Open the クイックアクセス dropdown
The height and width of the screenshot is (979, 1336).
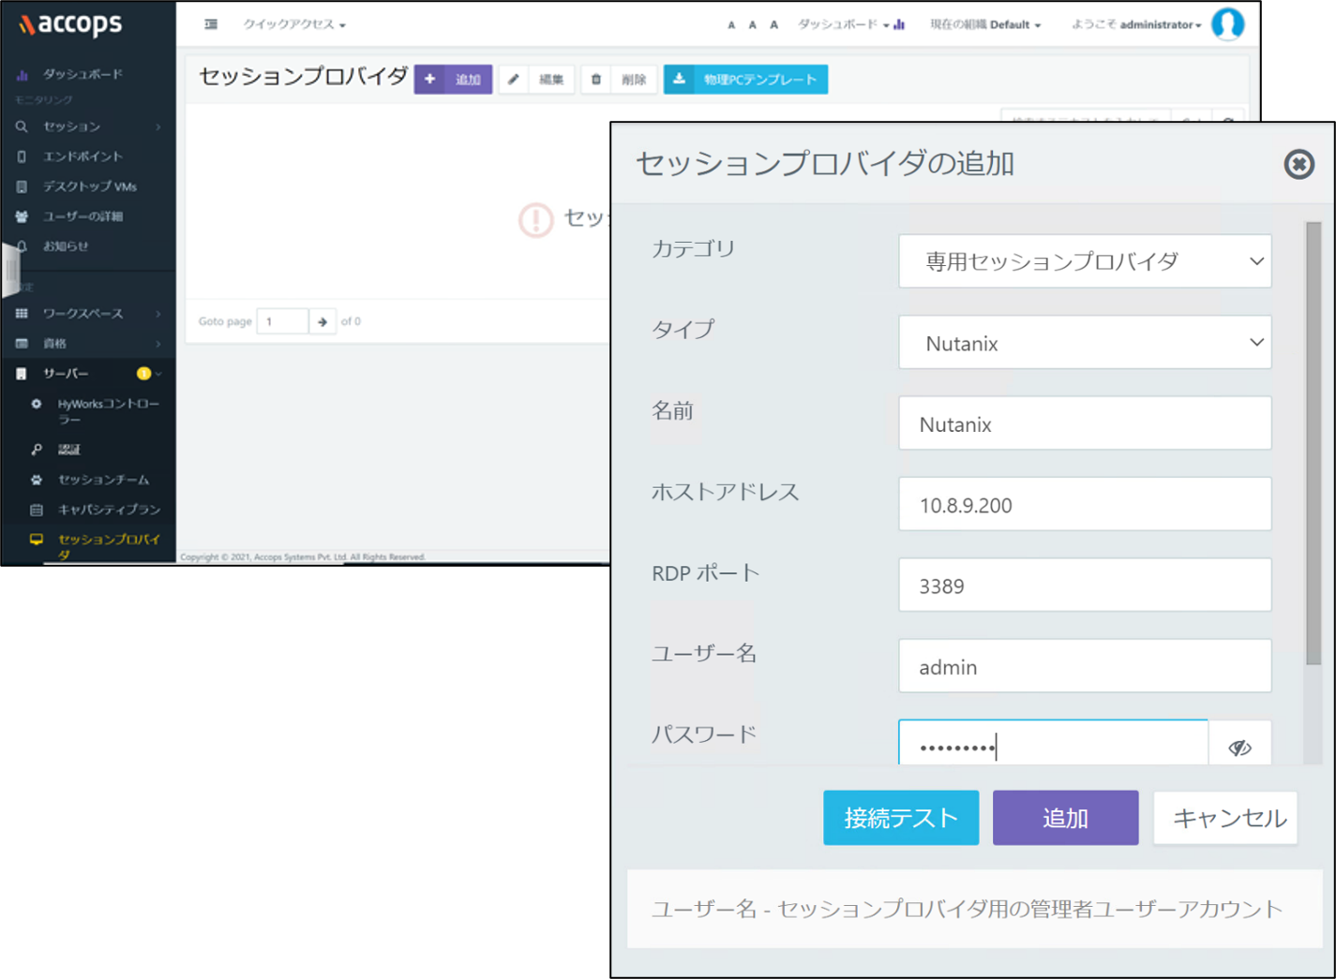coord(294,24)
